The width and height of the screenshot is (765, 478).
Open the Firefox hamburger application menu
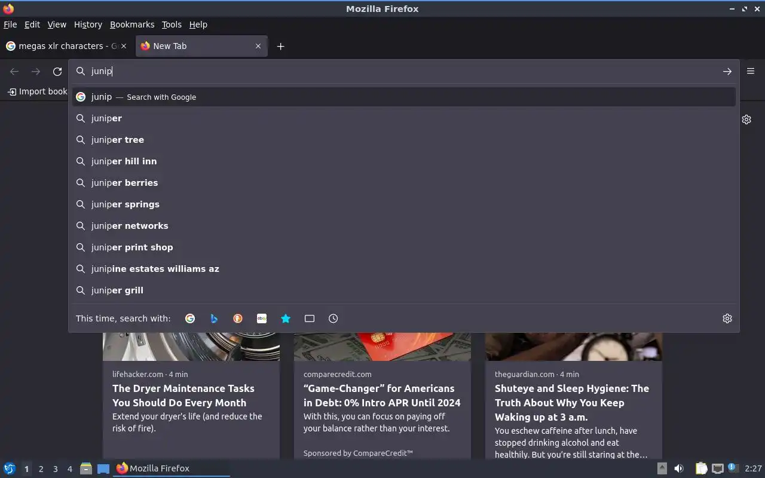[751, 71]
